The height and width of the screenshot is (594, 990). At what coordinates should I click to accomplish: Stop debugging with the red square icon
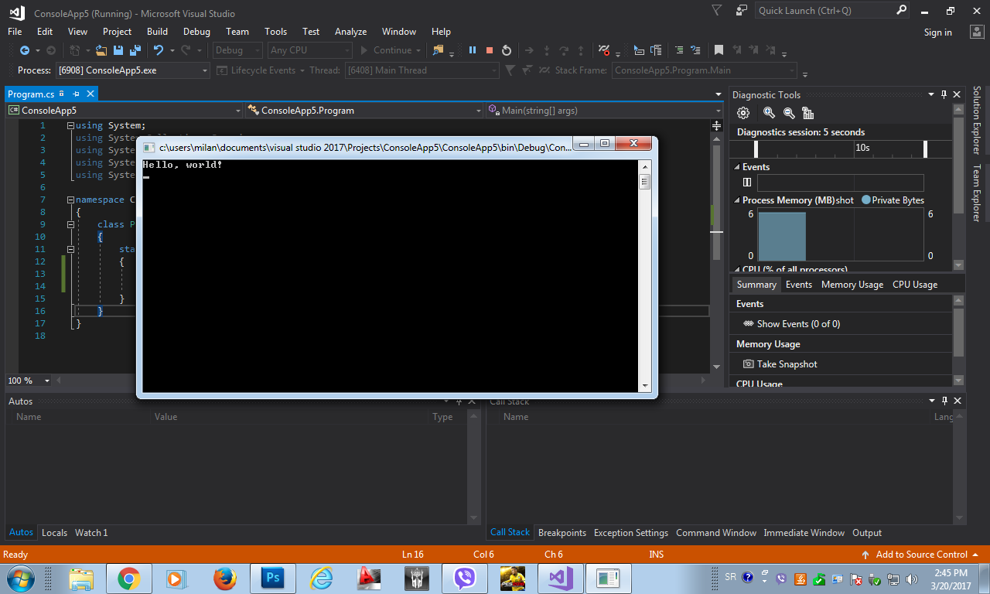[x=490, y=50]
